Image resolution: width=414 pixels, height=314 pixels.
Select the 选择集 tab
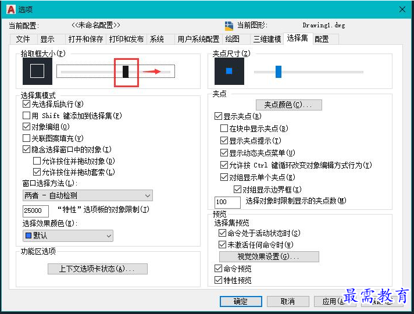click(x=298, y=38)
